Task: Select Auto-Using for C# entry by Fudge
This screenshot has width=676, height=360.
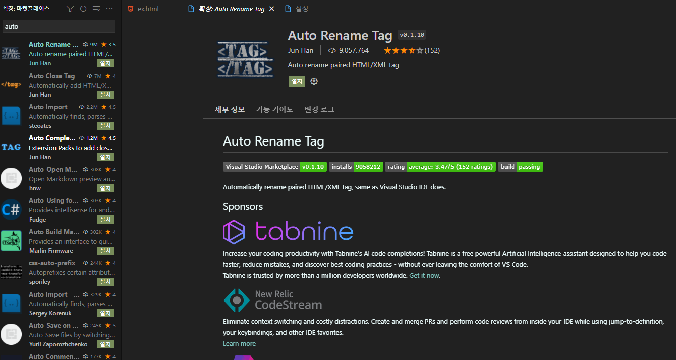Action: (61, 210)
